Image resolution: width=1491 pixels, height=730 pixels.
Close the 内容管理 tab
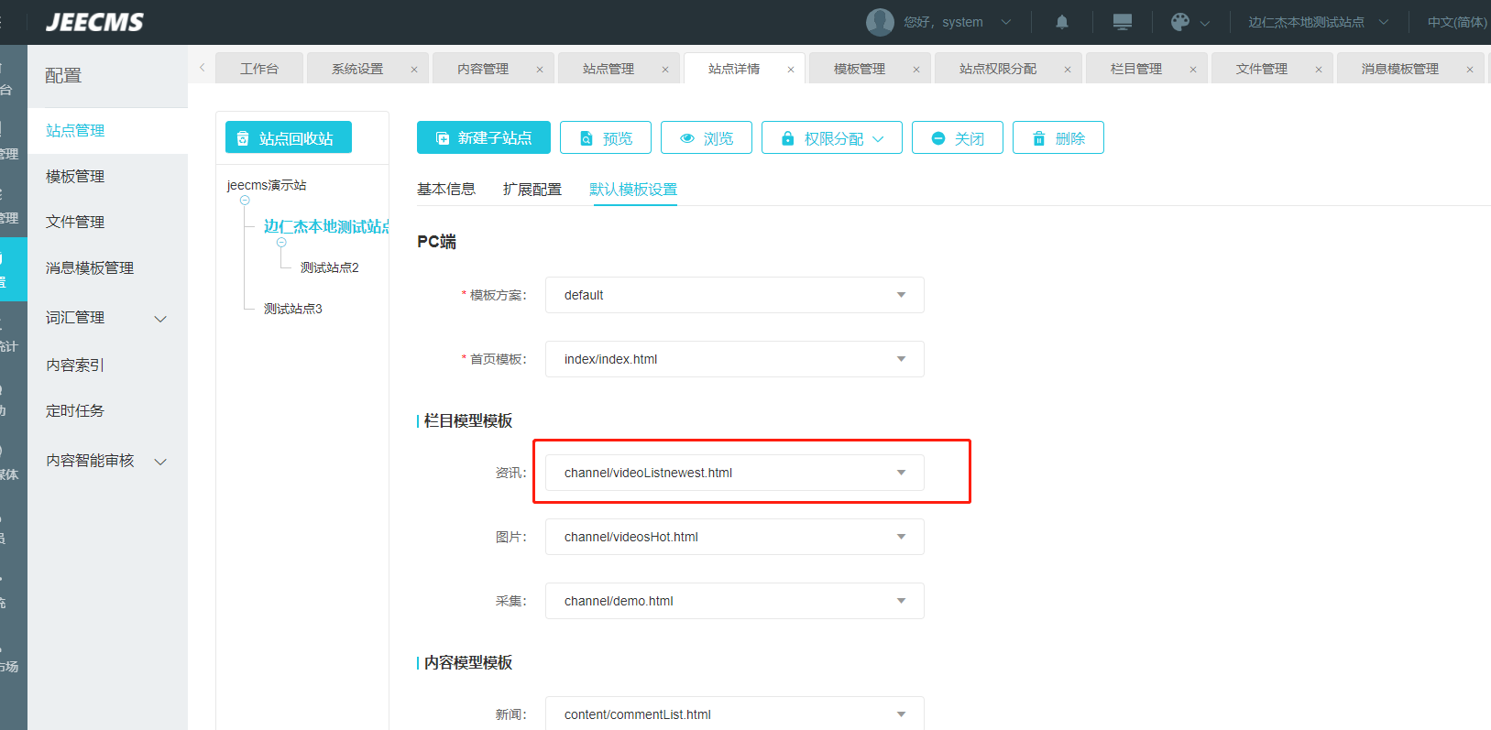[540, 70]
